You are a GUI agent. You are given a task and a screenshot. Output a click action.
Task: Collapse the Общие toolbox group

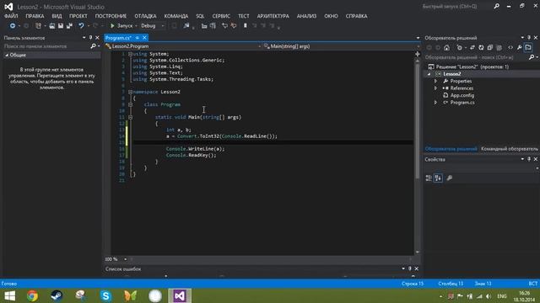[7, 55]
